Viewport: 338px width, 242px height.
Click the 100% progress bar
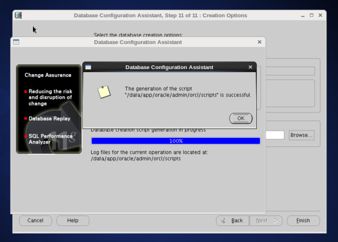point(176,141)
